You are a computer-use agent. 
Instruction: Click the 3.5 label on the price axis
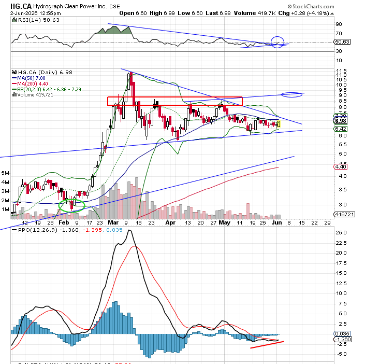pos(342,190)
